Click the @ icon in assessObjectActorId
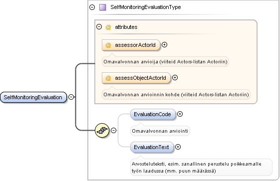 [108, 78]
